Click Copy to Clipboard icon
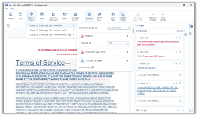The width and height of the screenshot is (198, 116). [53, 17]
